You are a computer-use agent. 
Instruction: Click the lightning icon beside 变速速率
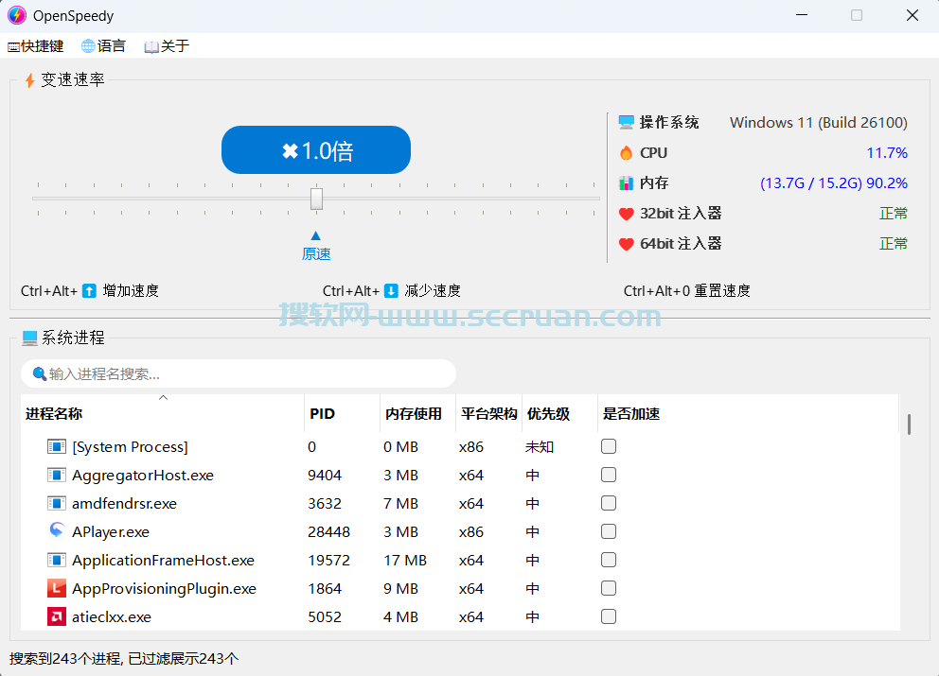29,80
